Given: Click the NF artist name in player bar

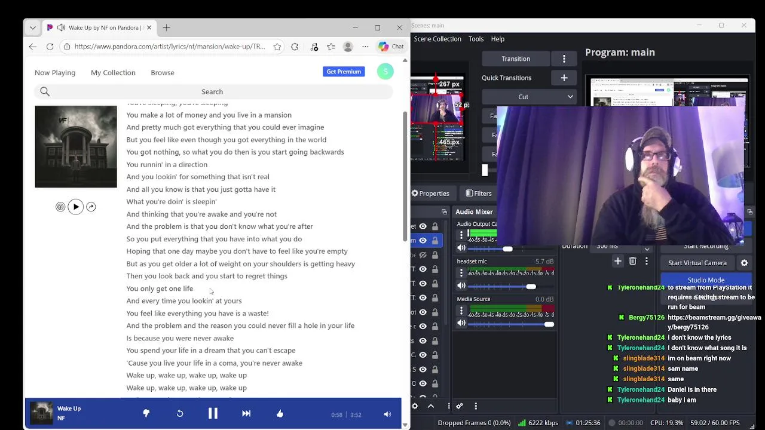Looking at the screenshot, I should (61, 418).
